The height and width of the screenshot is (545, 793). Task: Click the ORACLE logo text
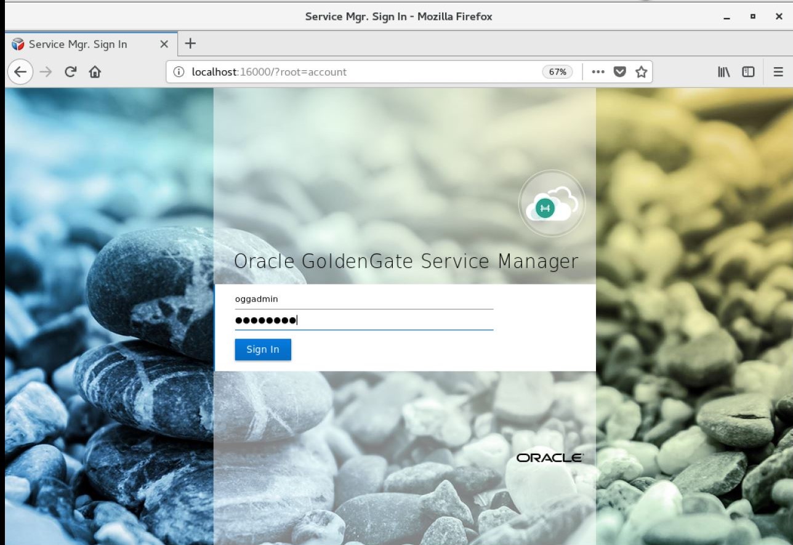(x=550, y=458)
